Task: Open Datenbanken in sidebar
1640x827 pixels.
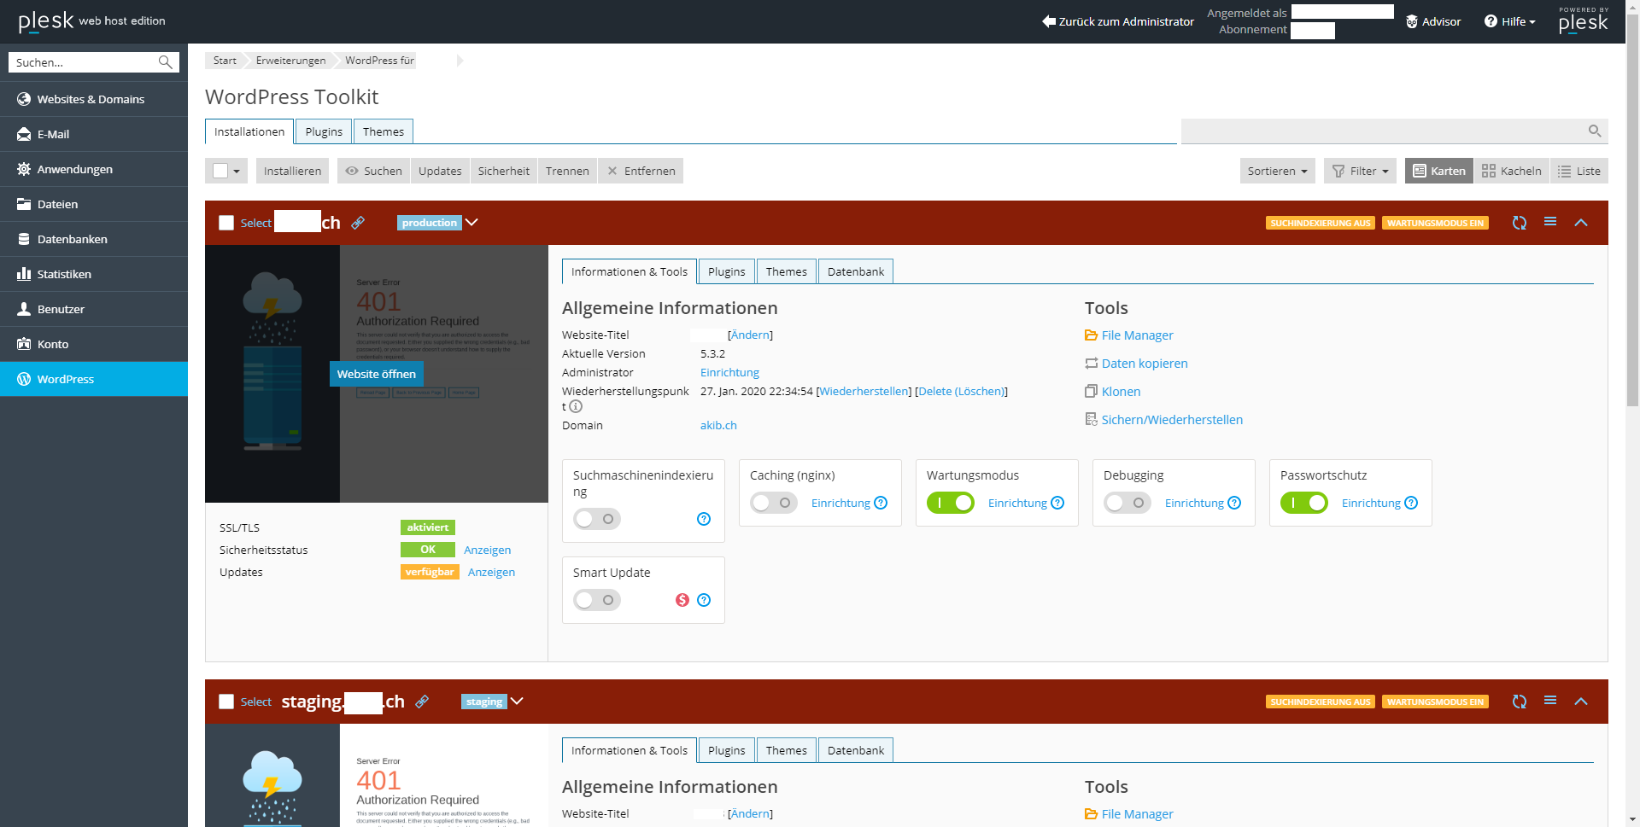Action: click(x=94, y=239)
